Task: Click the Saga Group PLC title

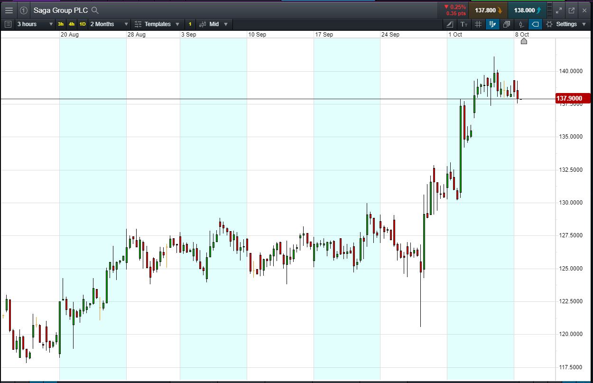Action: [60, 10]
